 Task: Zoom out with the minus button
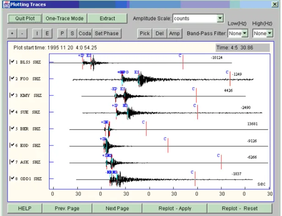pyautogui.click(x=22, y=33)
